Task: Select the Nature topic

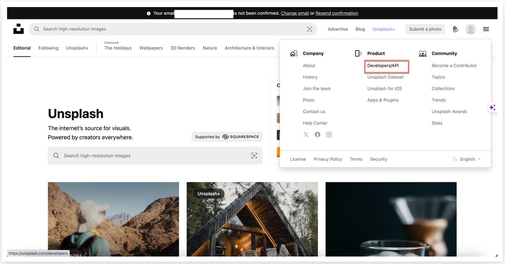Action: 210,48
